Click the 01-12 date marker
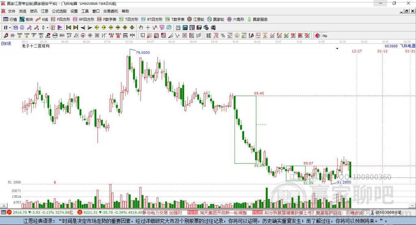Screen dimensions: 416x225 (382, 51)
